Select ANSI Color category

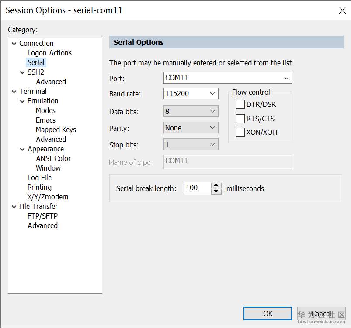tap(53, 159)
